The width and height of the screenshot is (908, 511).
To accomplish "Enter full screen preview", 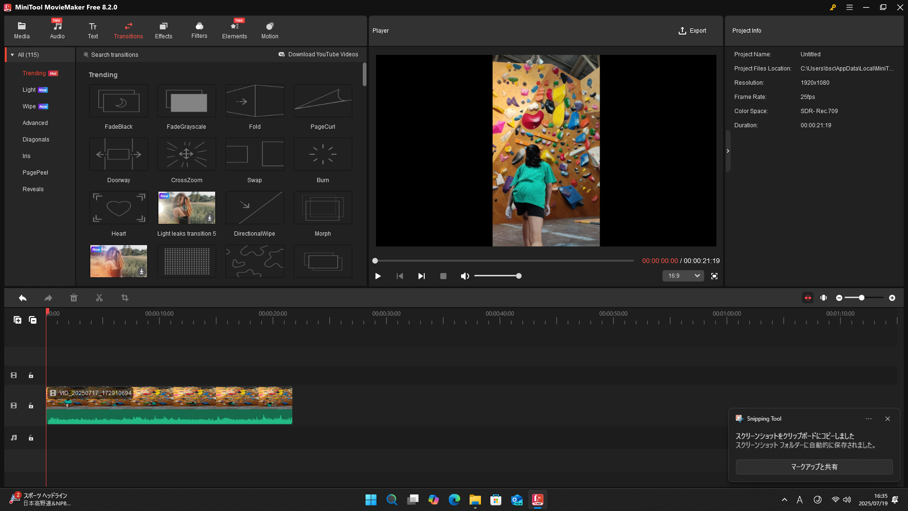I will pyautogui.click(x=714, y=276).
